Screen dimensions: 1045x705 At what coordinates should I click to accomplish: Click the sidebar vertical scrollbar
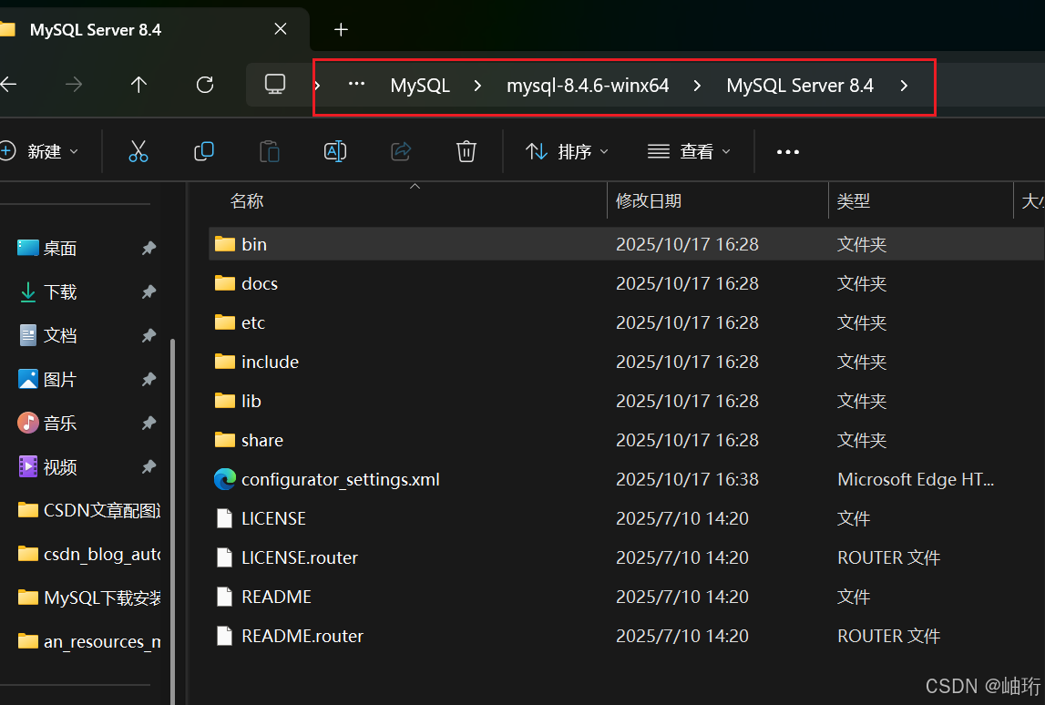pyautogui.click(x=172, y=520)
